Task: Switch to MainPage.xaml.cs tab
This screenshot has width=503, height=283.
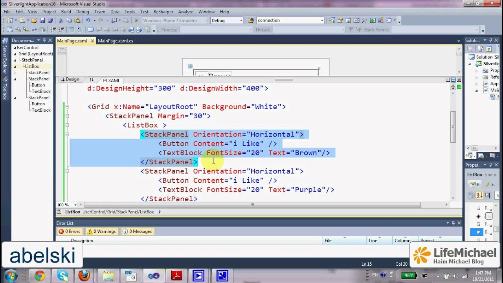Action: click(x=116, y=41)
